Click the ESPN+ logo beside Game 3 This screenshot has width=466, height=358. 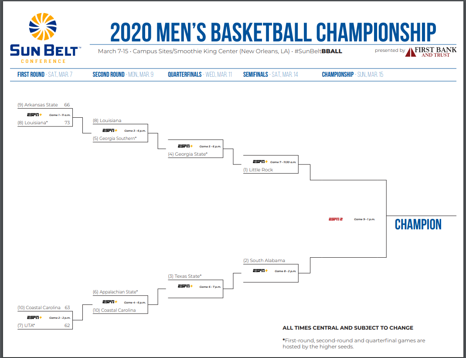coord(110,130)
